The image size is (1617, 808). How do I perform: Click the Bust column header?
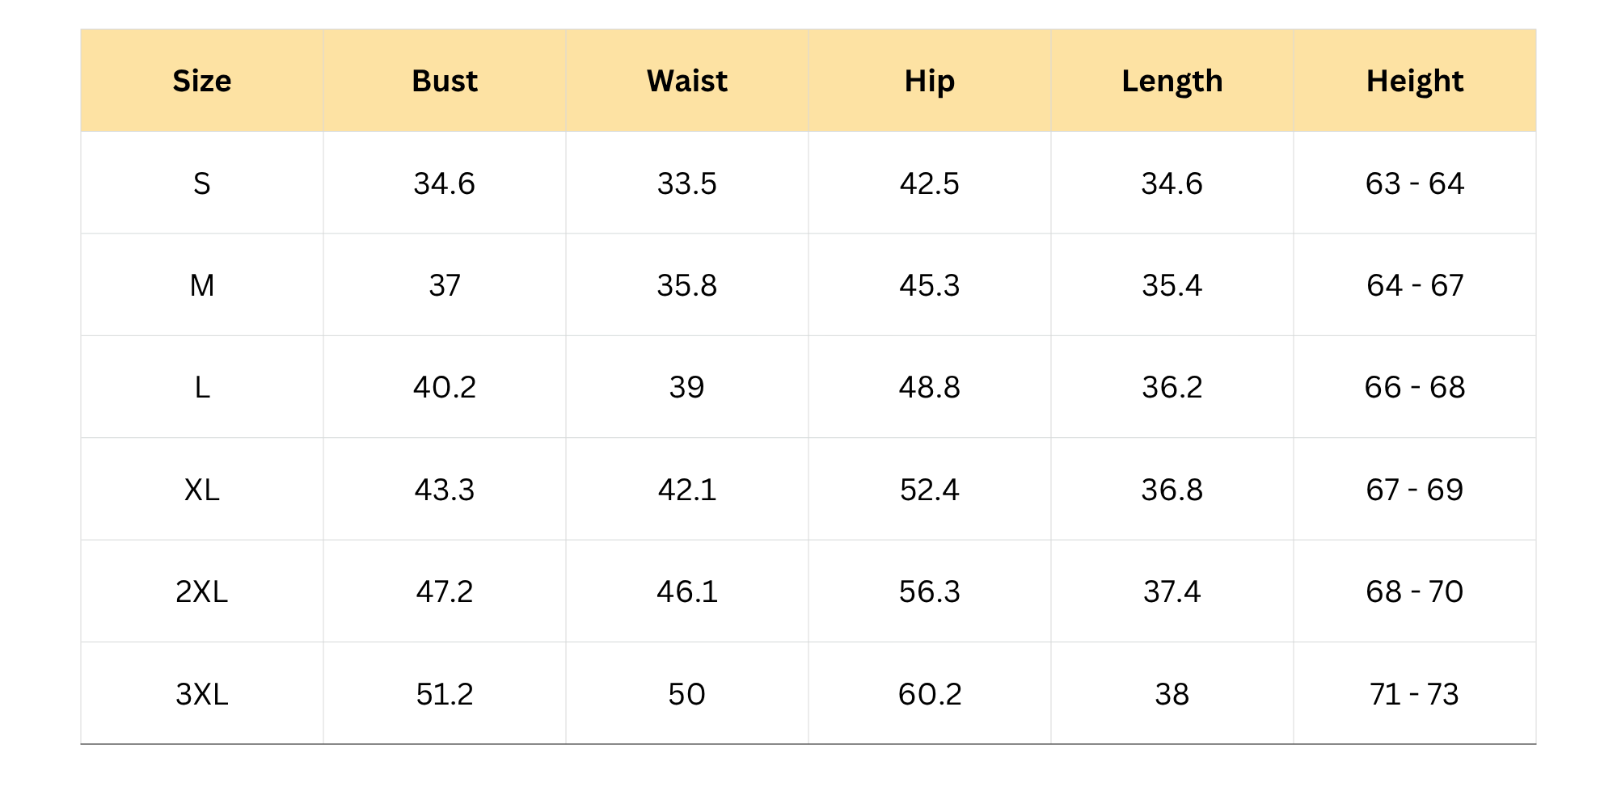[445, 81]
